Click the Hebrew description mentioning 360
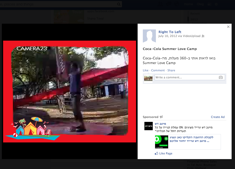 [x=179, y=60]
